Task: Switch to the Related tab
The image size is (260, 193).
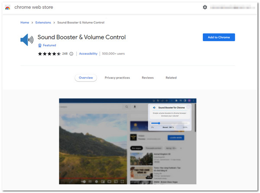Action: [x=171, y=78]
